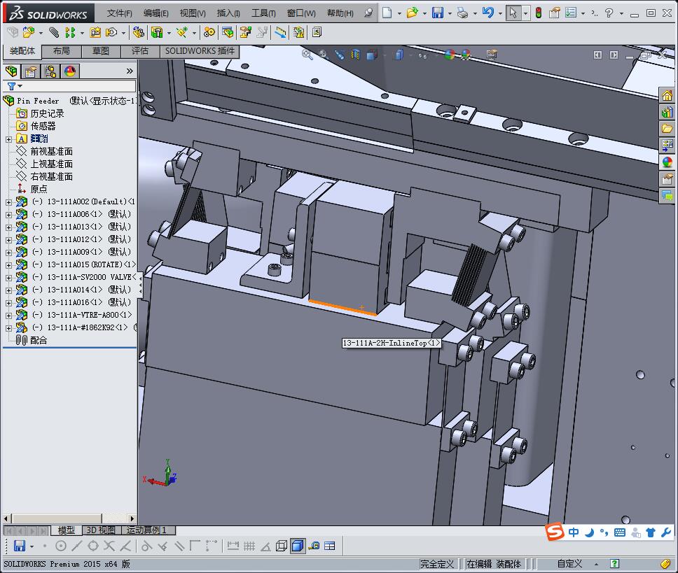Click the Smart Fasteners icon
Image resolution: width=678 pixels, height=573 pixels.
click(x=95, y=32)
